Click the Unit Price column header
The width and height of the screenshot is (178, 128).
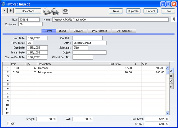[x=121, y=64]
